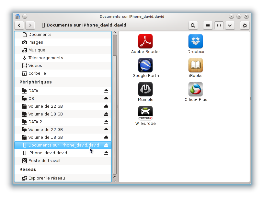Minimize the window
This screenshot has height=197, width=264.
pyautogui.click(x=231, y=16)
